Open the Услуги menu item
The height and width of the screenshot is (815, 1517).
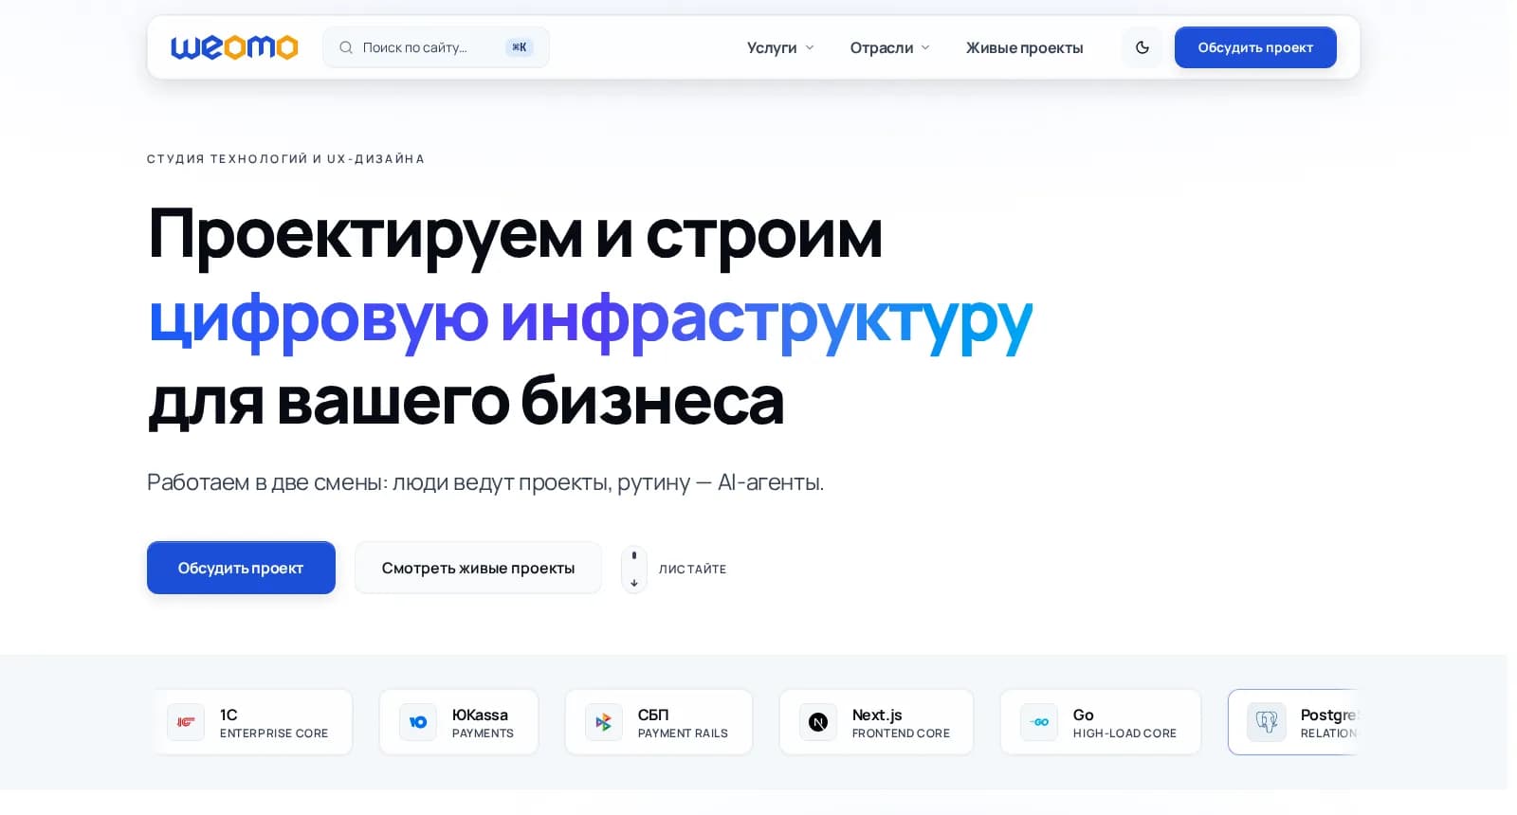pyautogui.click(x=772, y=47)
